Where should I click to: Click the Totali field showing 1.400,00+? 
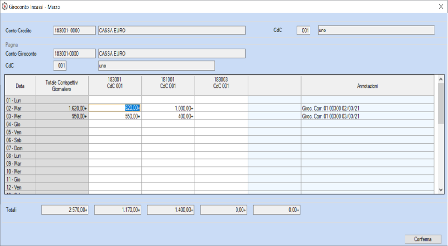(171, 210)
